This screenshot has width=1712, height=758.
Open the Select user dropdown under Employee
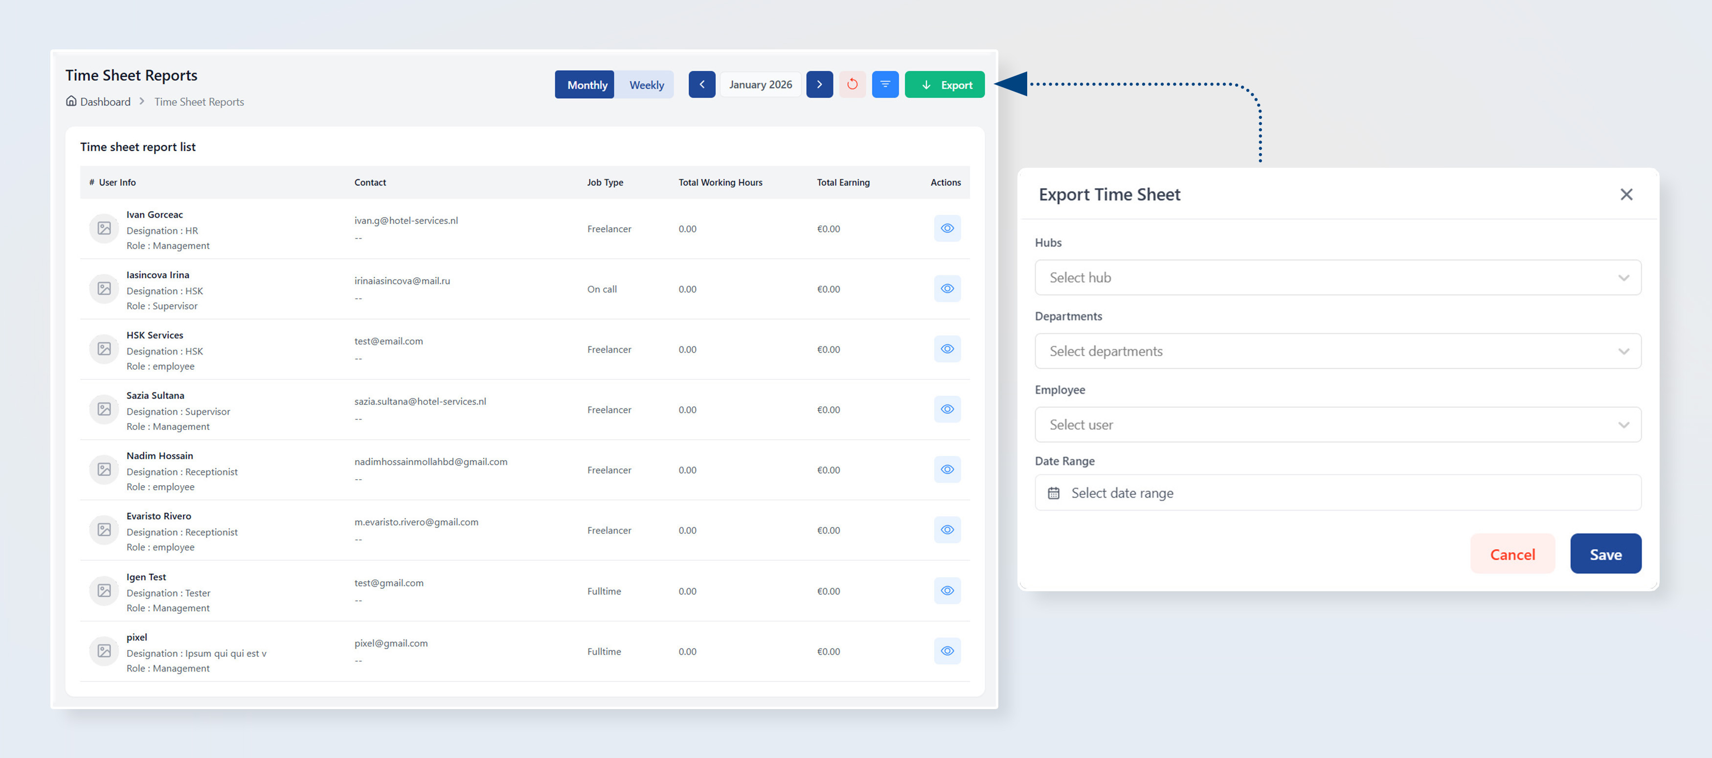pos(1337,424)
